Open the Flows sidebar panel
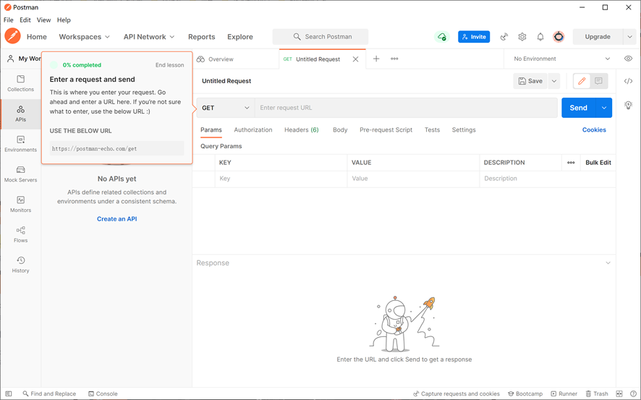The height and width of the screenshot is (400, 641). [20, 234]
